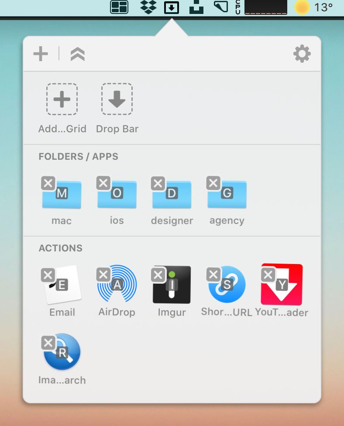This screenshot has height=426, width=344.
Task: Remove the designer folder from grid
Action: coord(158,183)
